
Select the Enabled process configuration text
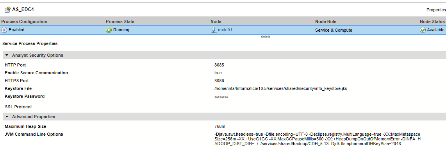click(x=16, y=30)
